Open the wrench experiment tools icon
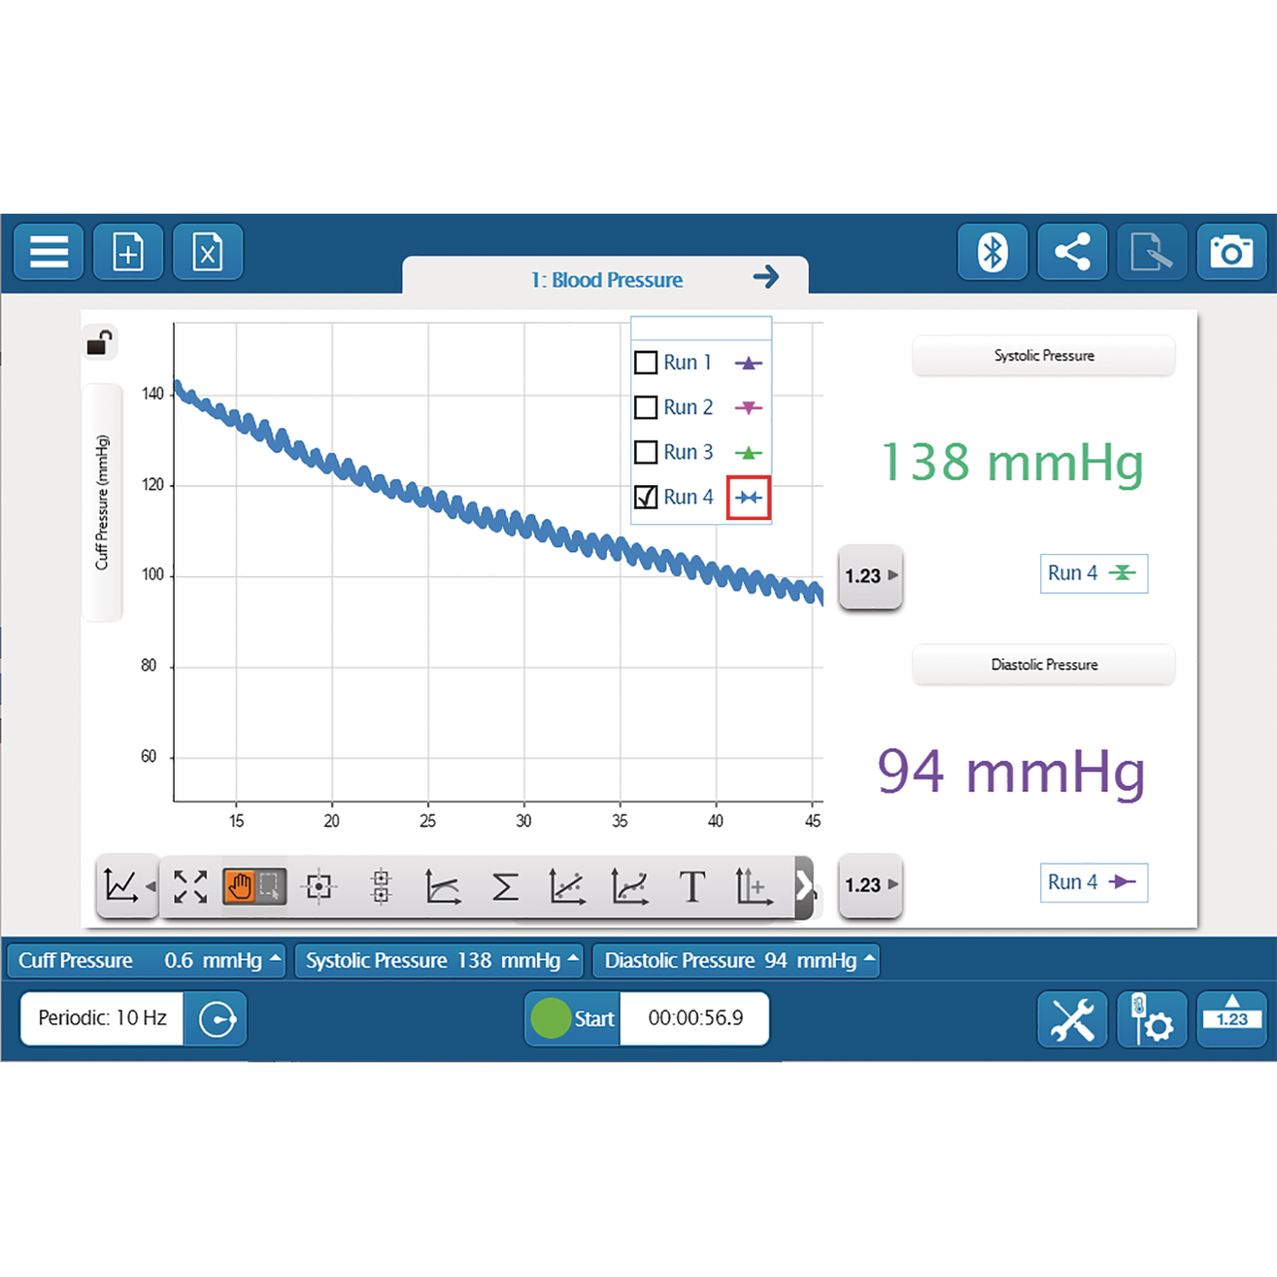The width and height of the screenshot is (1277, 1277). 1071,1019
